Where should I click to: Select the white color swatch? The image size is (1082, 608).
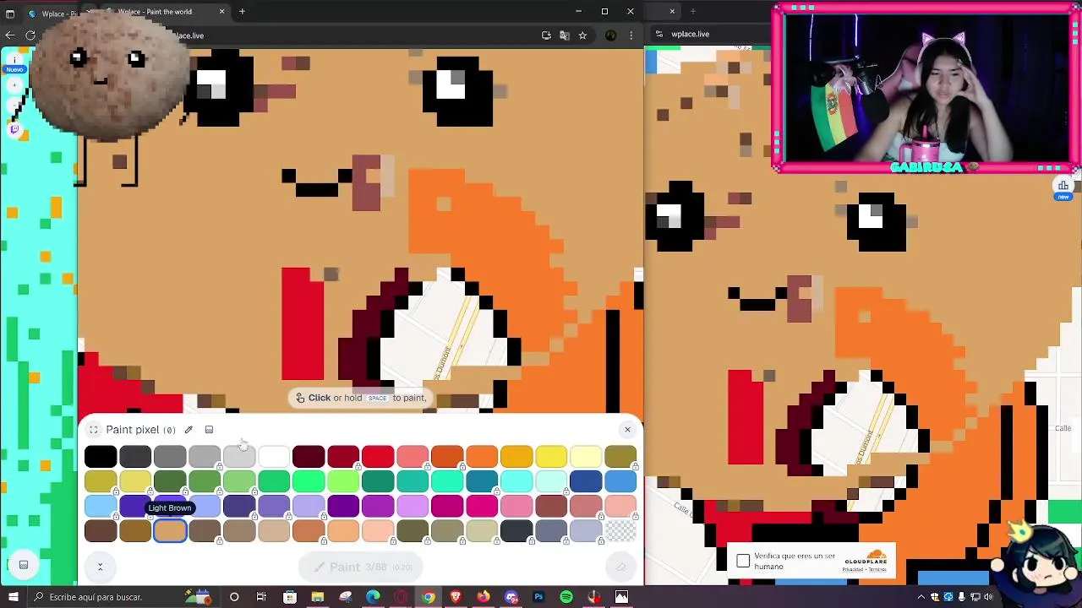274,457
